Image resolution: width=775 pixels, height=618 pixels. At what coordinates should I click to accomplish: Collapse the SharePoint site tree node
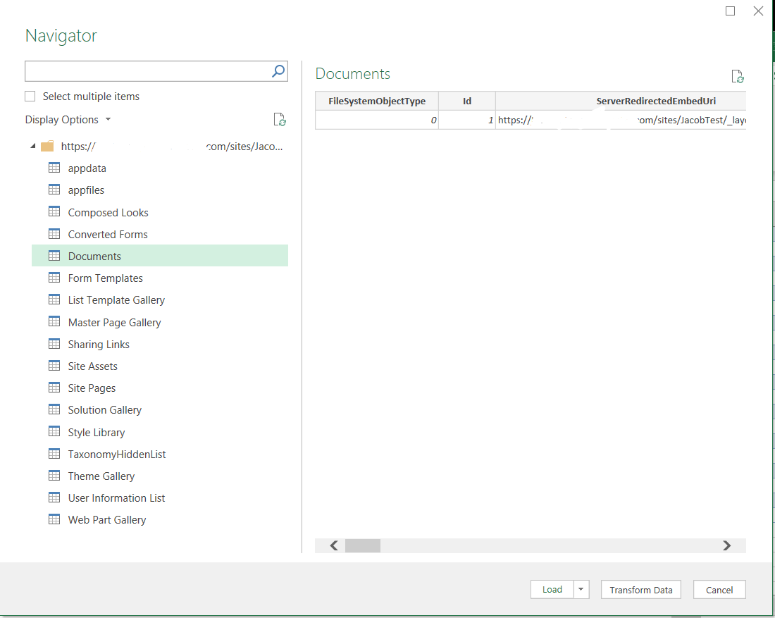33,147
